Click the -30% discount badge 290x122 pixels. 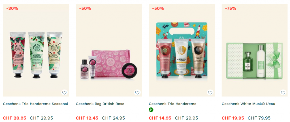(12, 8)
